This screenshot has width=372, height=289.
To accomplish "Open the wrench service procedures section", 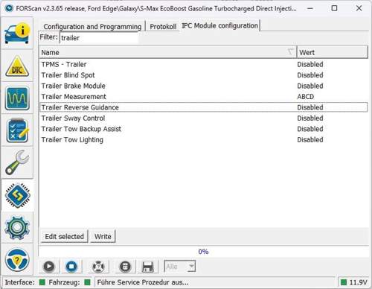I will pos(17,162).
